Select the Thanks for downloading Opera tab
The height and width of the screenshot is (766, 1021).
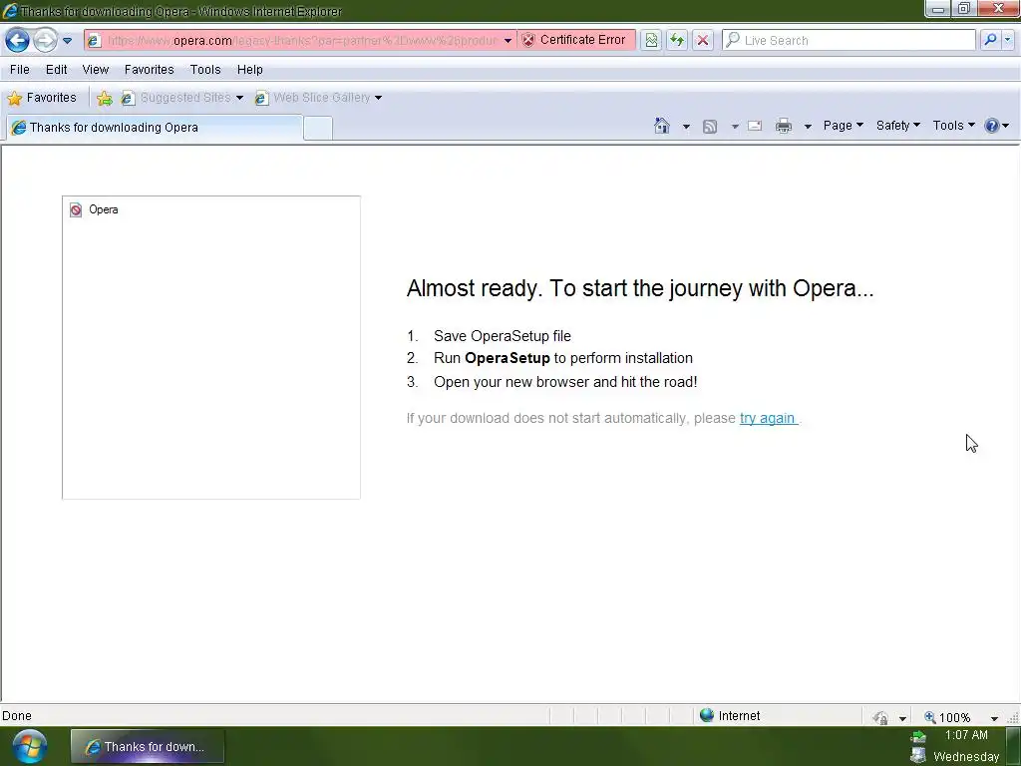tap(155, 128)
